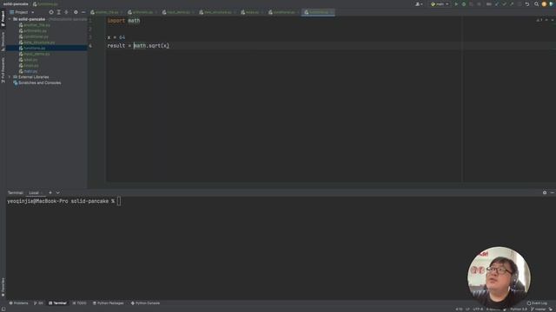Select arithmetic.py in project tree
The width and height of the screenshot is (556, 312).
[x=35, y=31]
